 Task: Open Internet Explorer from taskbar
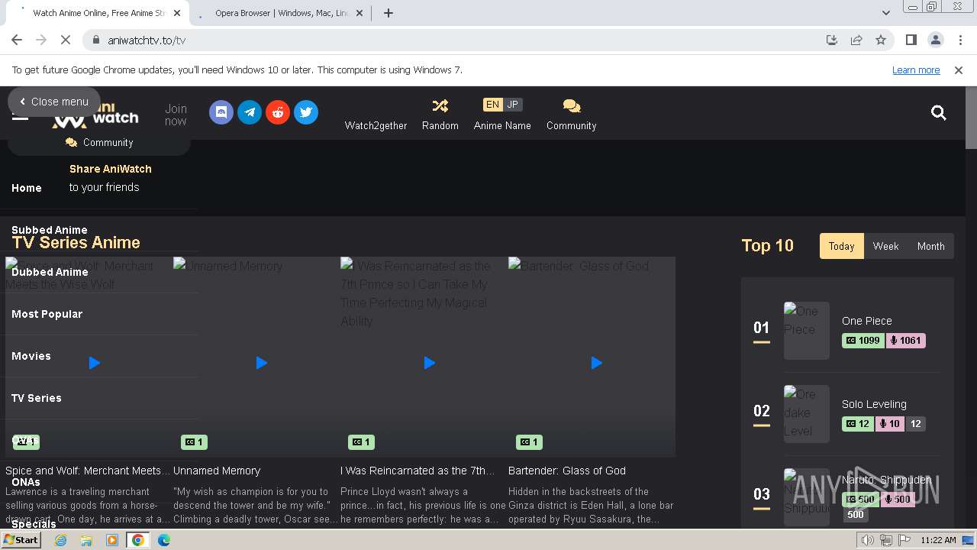(x=60, y=540)
